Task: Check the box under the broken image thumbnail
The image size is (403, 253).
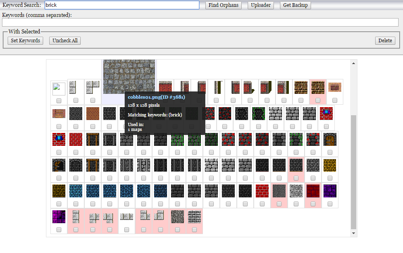Action: pos(59,100)
